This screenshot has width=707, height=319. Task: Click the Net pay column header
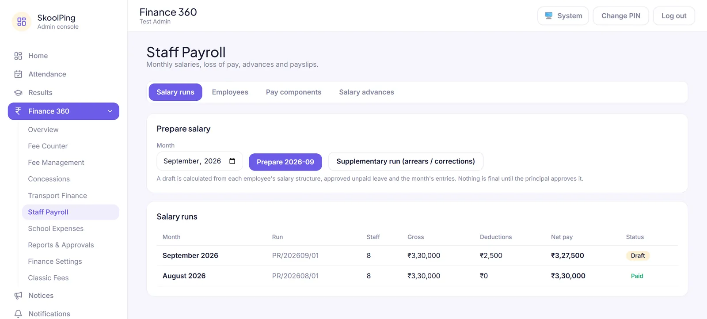(562, 237)
